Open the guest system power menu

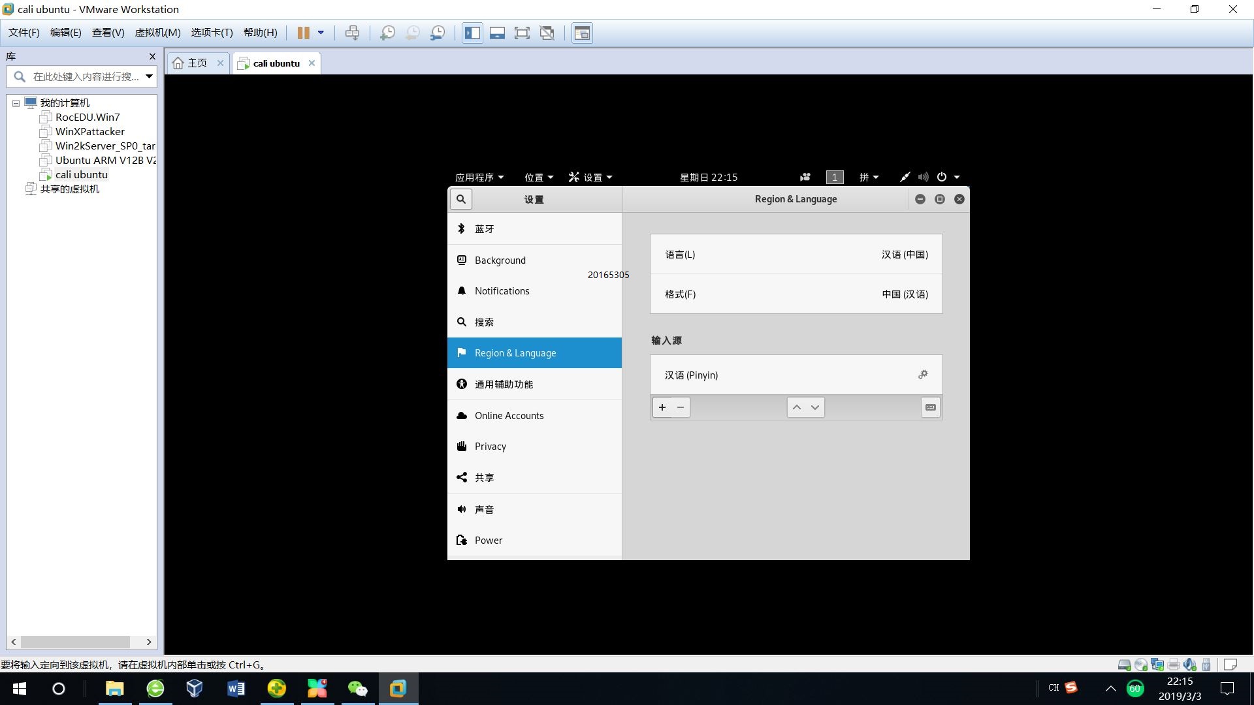pyautogui.click(x=948, y=177)
